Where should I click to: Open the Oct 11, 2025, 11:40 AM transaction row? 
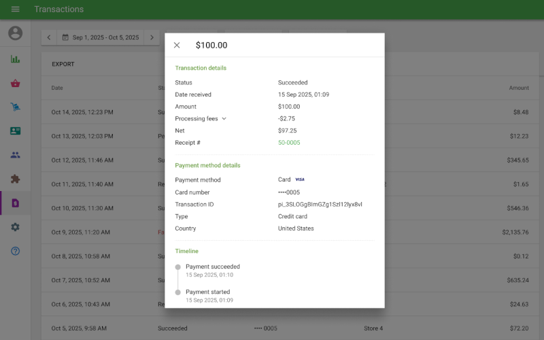point(290,184)
